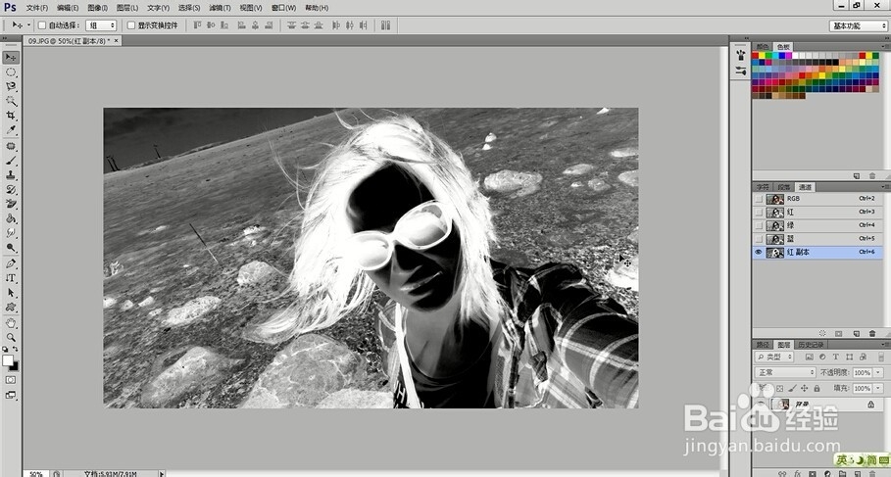Show the 蓝 channel visibility
Screen dimensions: 891x477
759,239
